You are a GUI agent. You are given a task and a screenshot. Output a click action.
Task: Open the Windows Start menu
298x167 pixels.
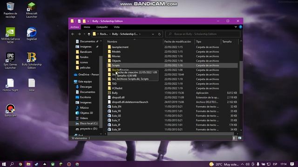[4, 164]
